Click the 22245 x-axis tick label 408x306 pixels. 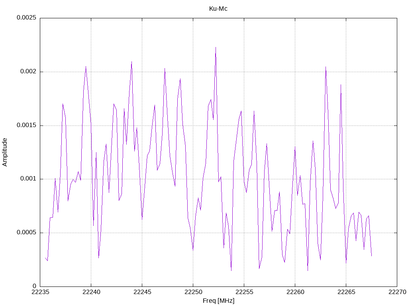[142, 292]
